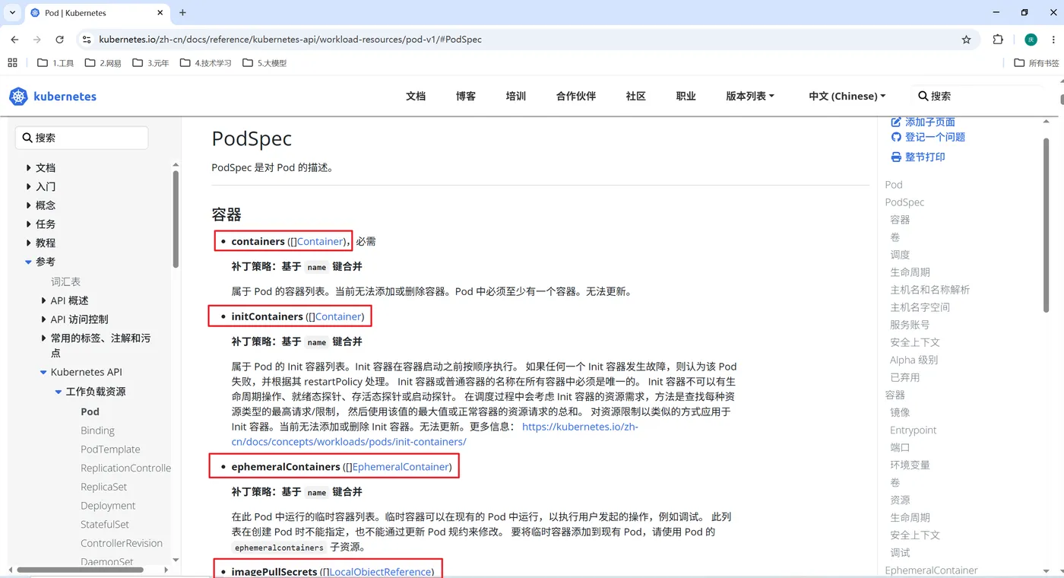Screen dimensions: 1064x578
Task: Click 登记一个问题 GitHub link
Action: tap(928, 137)
